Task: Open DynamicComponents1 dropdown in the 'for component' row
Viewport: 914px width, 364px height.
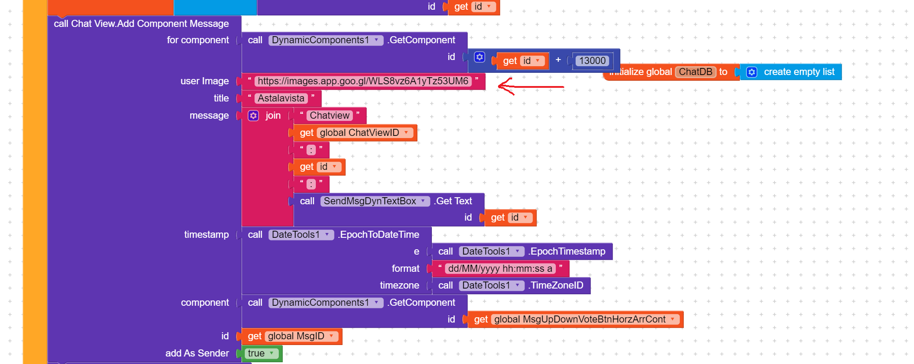Action: click(x=326, y=40)
